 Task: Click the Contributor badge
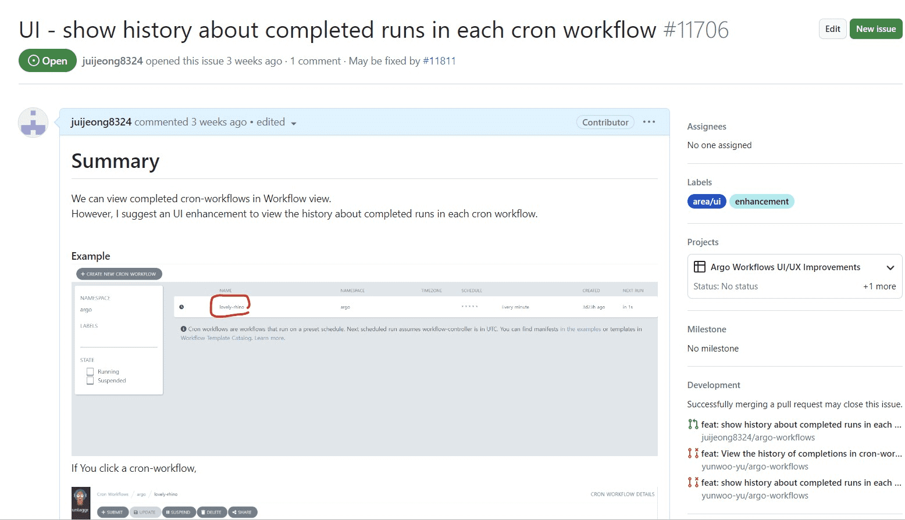pos(605,122)
